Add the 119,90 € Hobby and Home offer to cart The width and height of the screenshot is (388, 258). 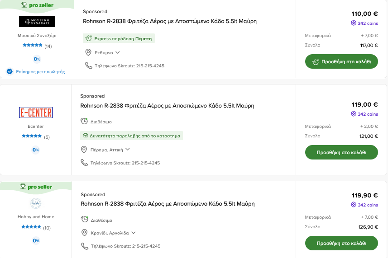[341, 243]
